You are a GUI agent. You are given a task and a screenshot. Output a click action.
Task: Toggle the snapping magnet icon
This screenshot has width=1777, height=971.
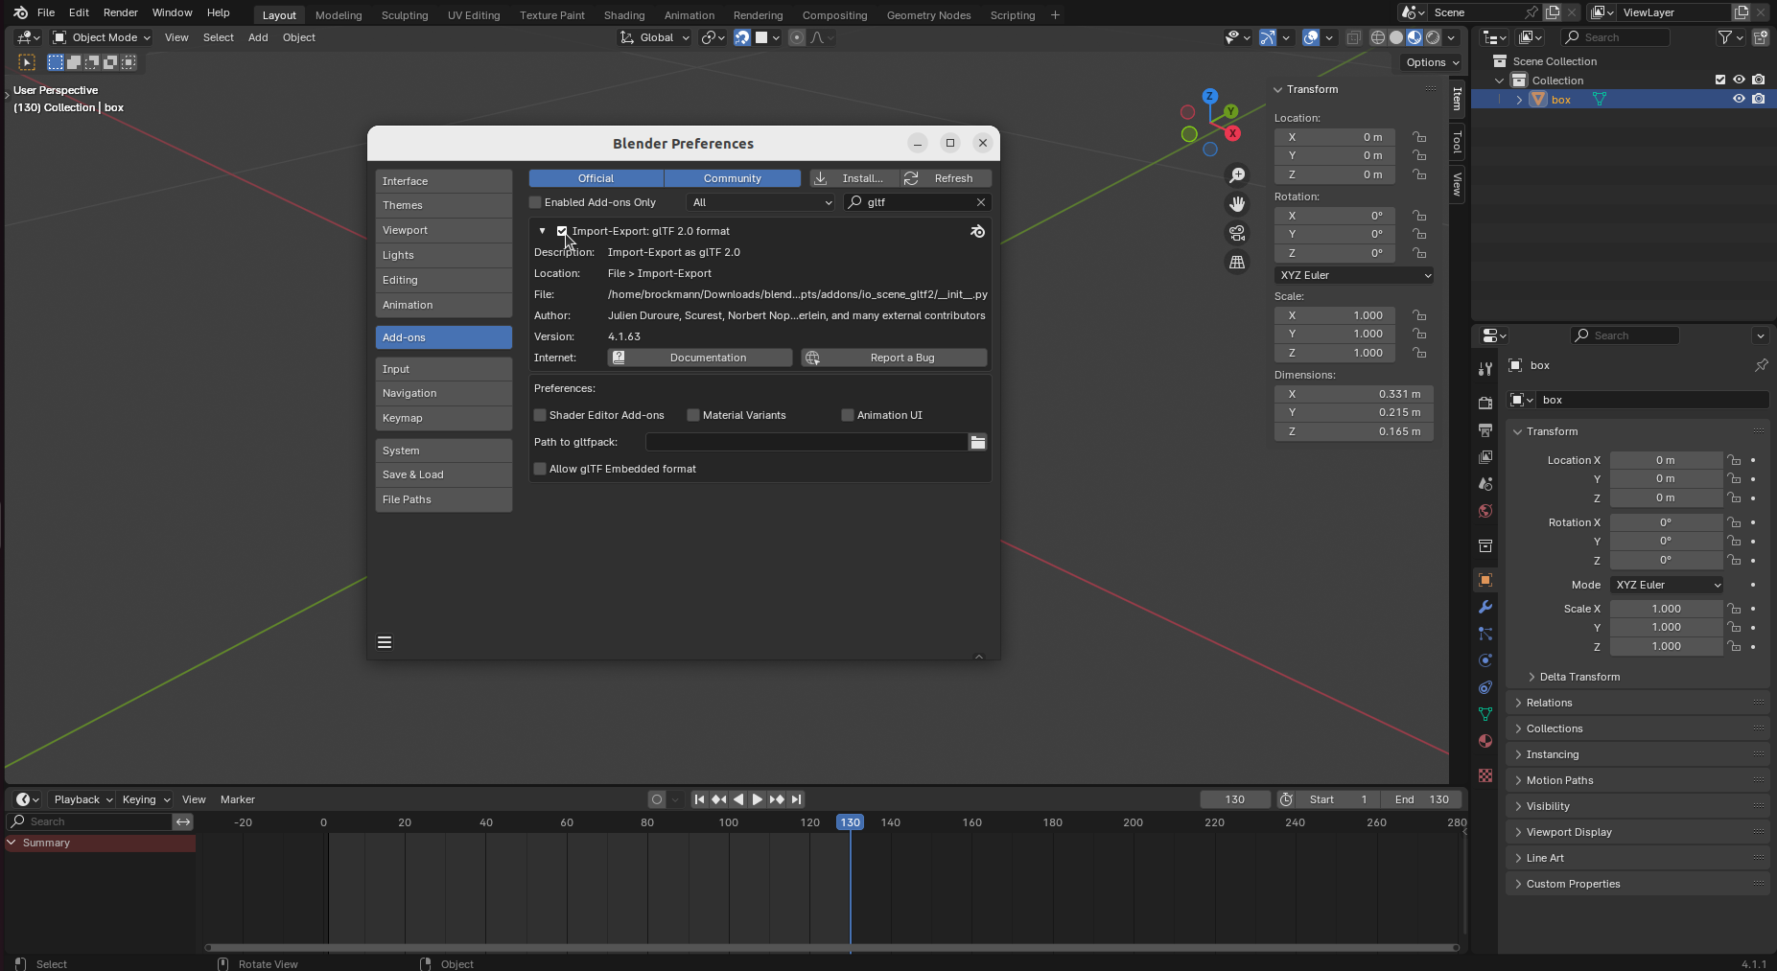click(742, 37)
